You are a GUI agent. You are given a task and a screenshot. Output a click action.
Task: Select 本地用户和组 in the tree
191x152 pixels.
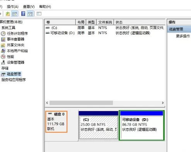17,51
